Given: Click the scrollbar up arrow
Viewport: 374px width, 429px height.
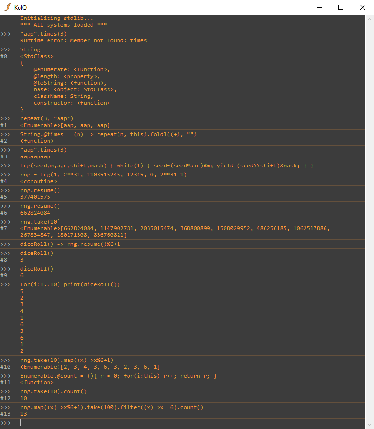Looking at the screenshot, I should pyautogui.click(x=369, y=19).
